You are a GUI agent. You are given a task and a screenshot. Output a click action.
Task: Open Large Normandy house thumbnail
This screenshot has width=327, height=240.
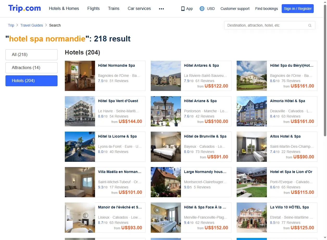[x=166, y=182]
